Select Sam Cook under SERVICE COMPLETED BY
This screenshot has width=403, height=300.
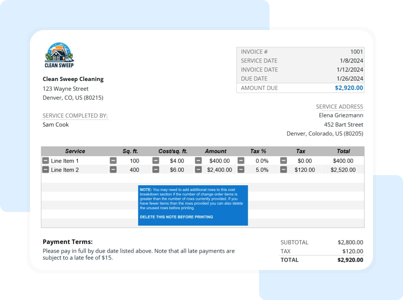55,124
